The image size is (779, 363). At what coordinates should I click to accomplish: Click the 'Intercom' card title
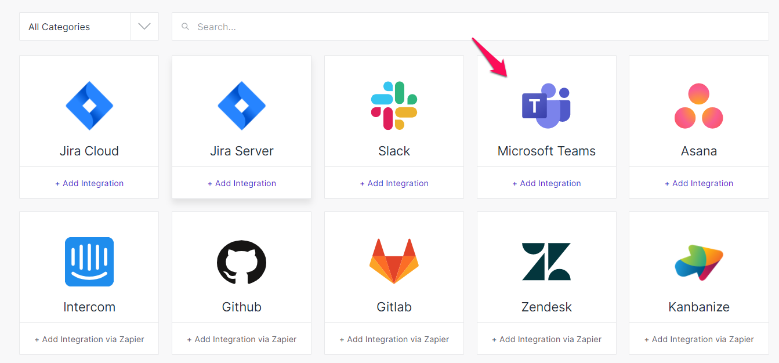pos(89,307)
